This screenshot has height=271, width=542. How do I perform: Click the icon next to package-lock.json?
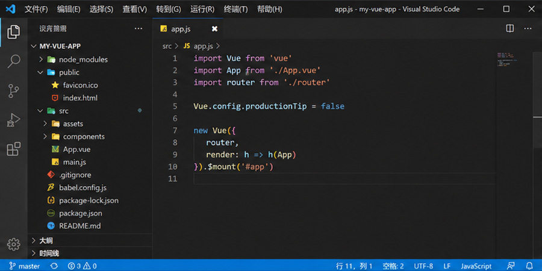coord(51,200)
